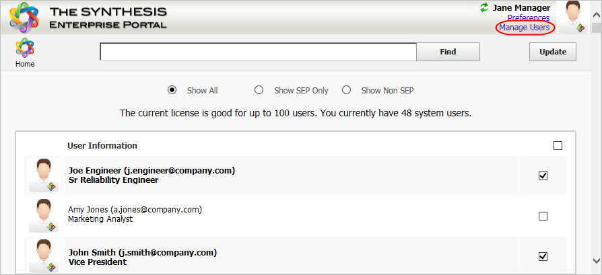
Task: Open Jane Manager's profile avatar
Action: pos(574,17)
